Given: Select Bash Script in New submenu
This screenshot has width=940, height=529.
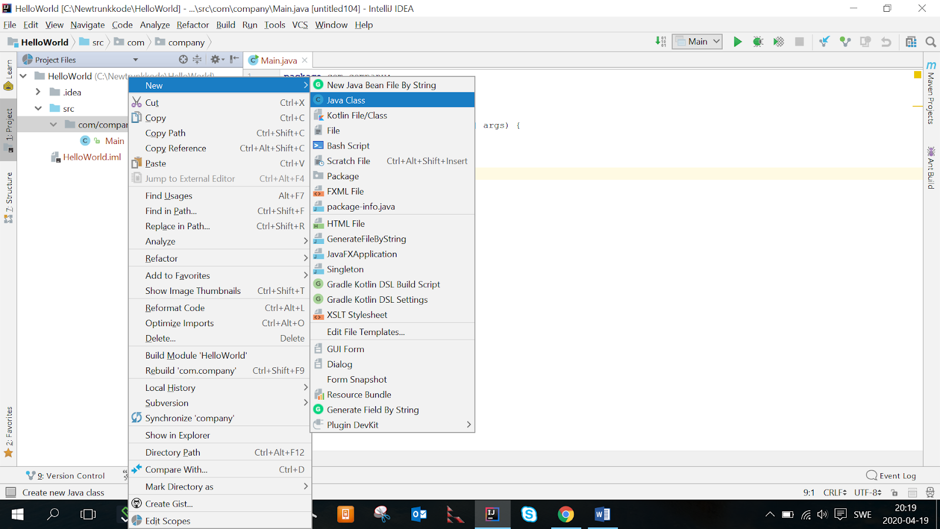Looking at the screenshot, I should tap(392, 146).
